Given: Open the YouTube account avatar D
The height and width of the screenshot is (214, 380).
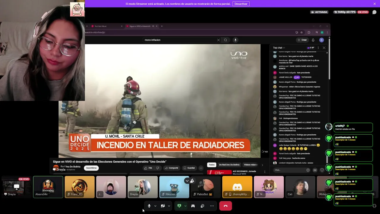Looking at the screenshot, I should pyautogui.click(x=322, y=40).
